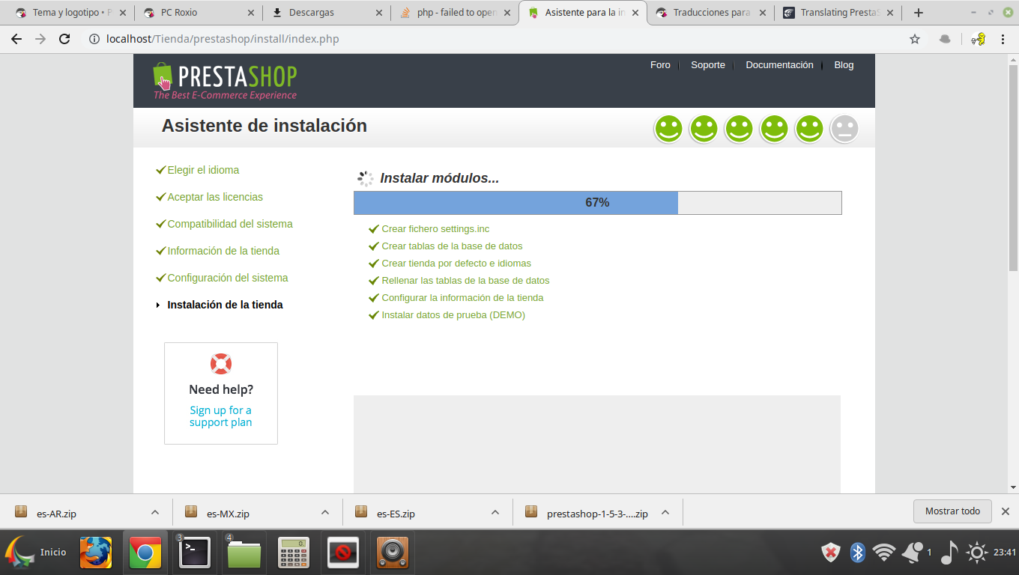Expand options for es-MX.zip download
1019x575 pixels.
[x=325, y=513]
